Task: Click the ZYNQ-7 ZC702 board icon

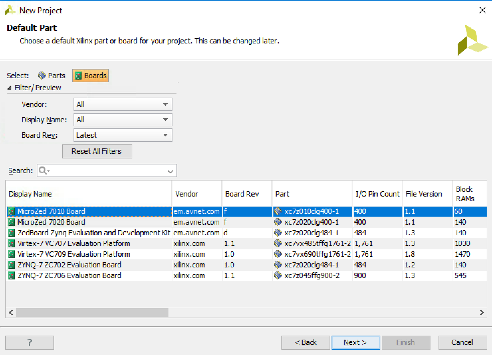Action: click(x=11, y=265)
